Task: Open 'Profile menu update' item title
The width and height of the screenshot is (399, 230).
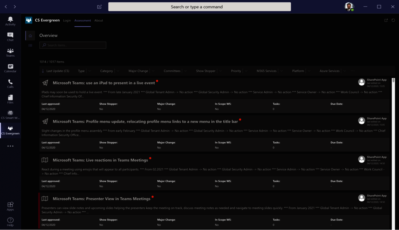Action: 145,122
